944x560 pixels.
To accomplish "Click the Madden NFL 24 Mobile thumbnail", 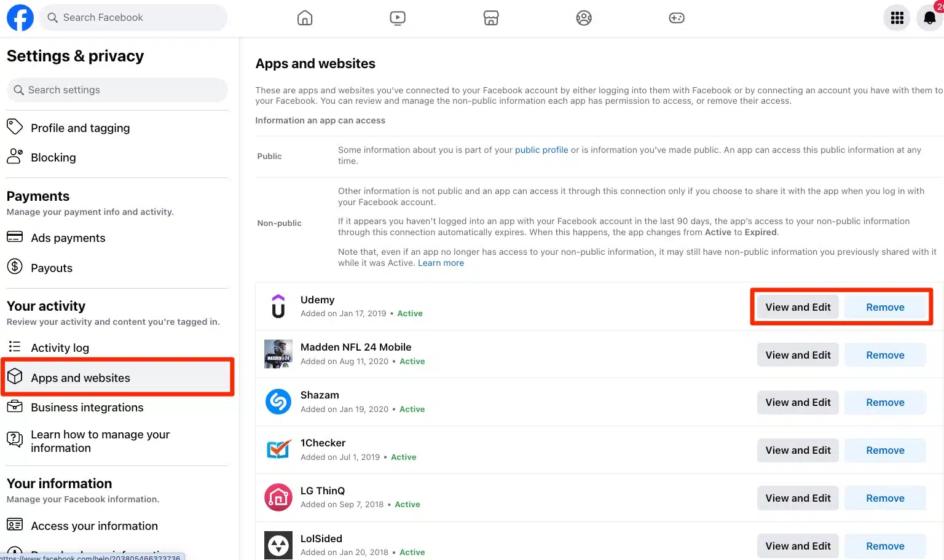I will pos(278,354).
